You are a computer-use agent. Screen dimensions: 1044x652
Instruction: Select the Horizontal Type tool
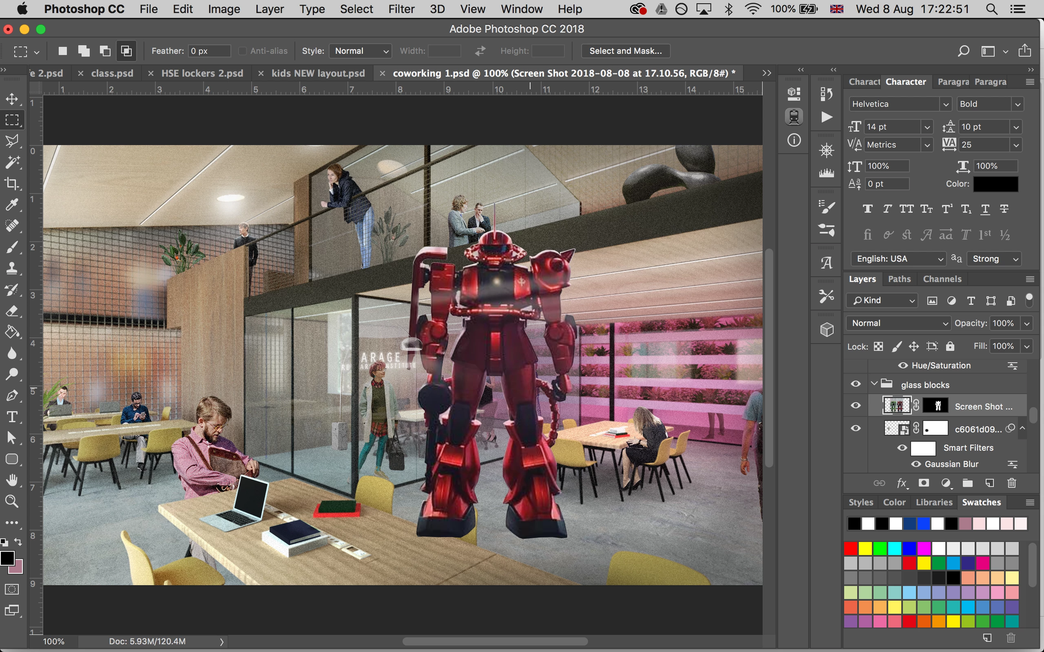pyautogui.click(x=12, y=416)
